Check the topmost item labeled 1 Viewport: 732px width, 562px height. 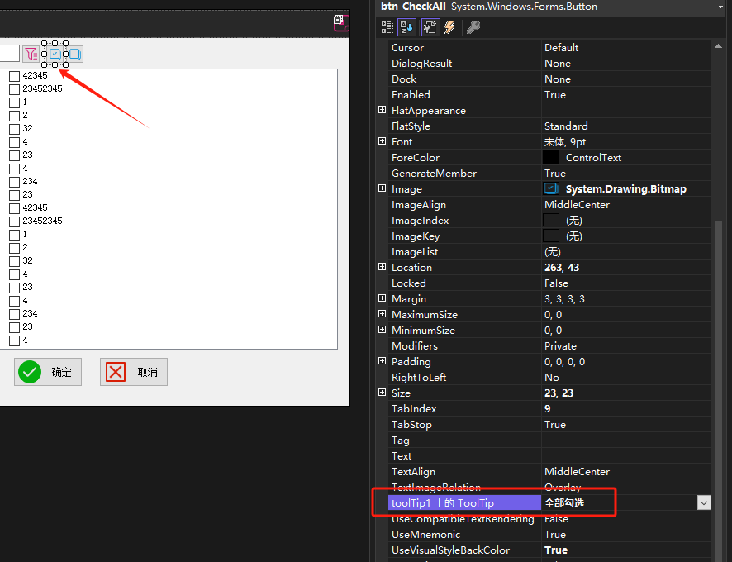[15, 102]
